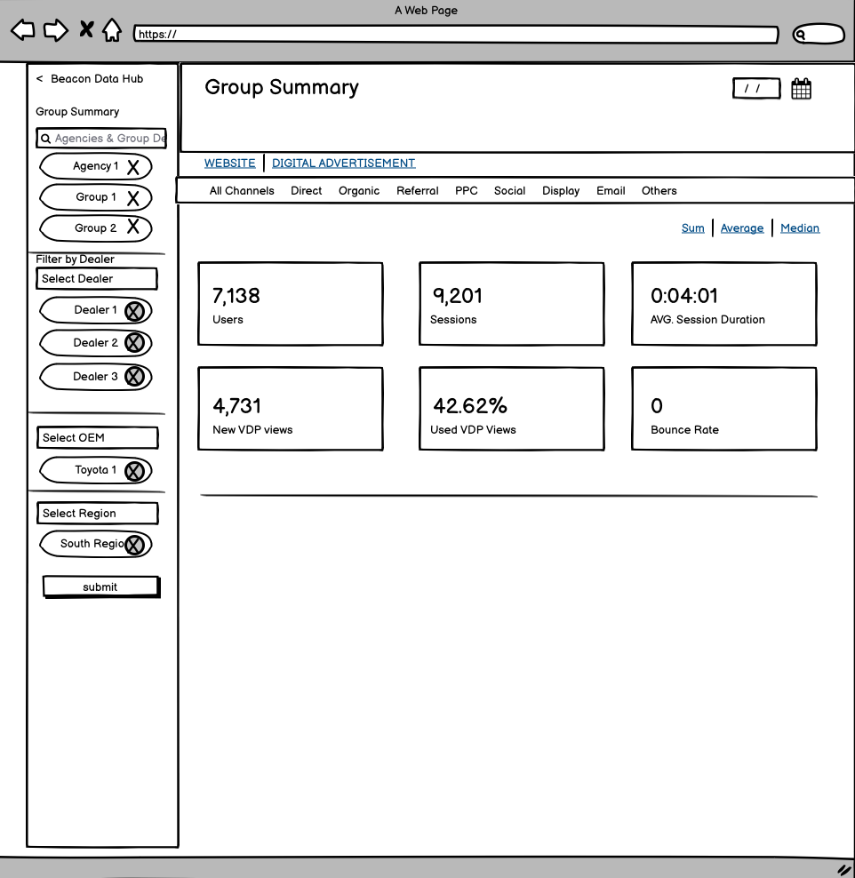Click the browser stop X icon

86,29
